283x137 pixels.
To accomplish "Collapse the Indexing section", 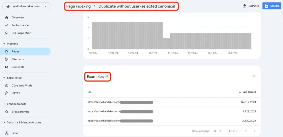I will click(x=4, y=44).
